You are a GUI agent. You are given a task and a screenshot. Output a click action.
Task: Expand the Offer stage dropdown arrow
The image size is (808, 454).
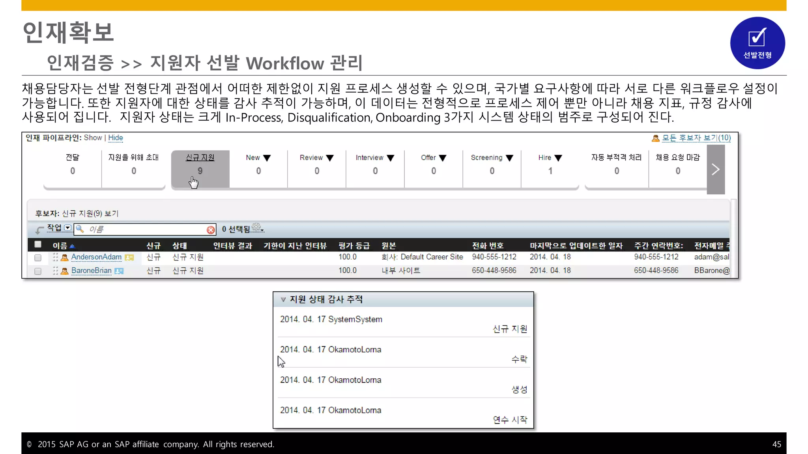[443, 158]
